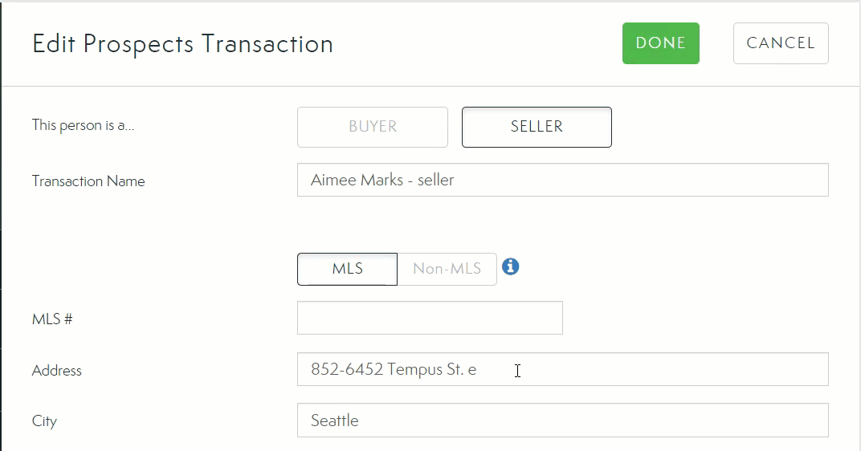Click the 'This person is a...' label
Viewport: 861px width, 451px height.
click(x=83, y=125)
